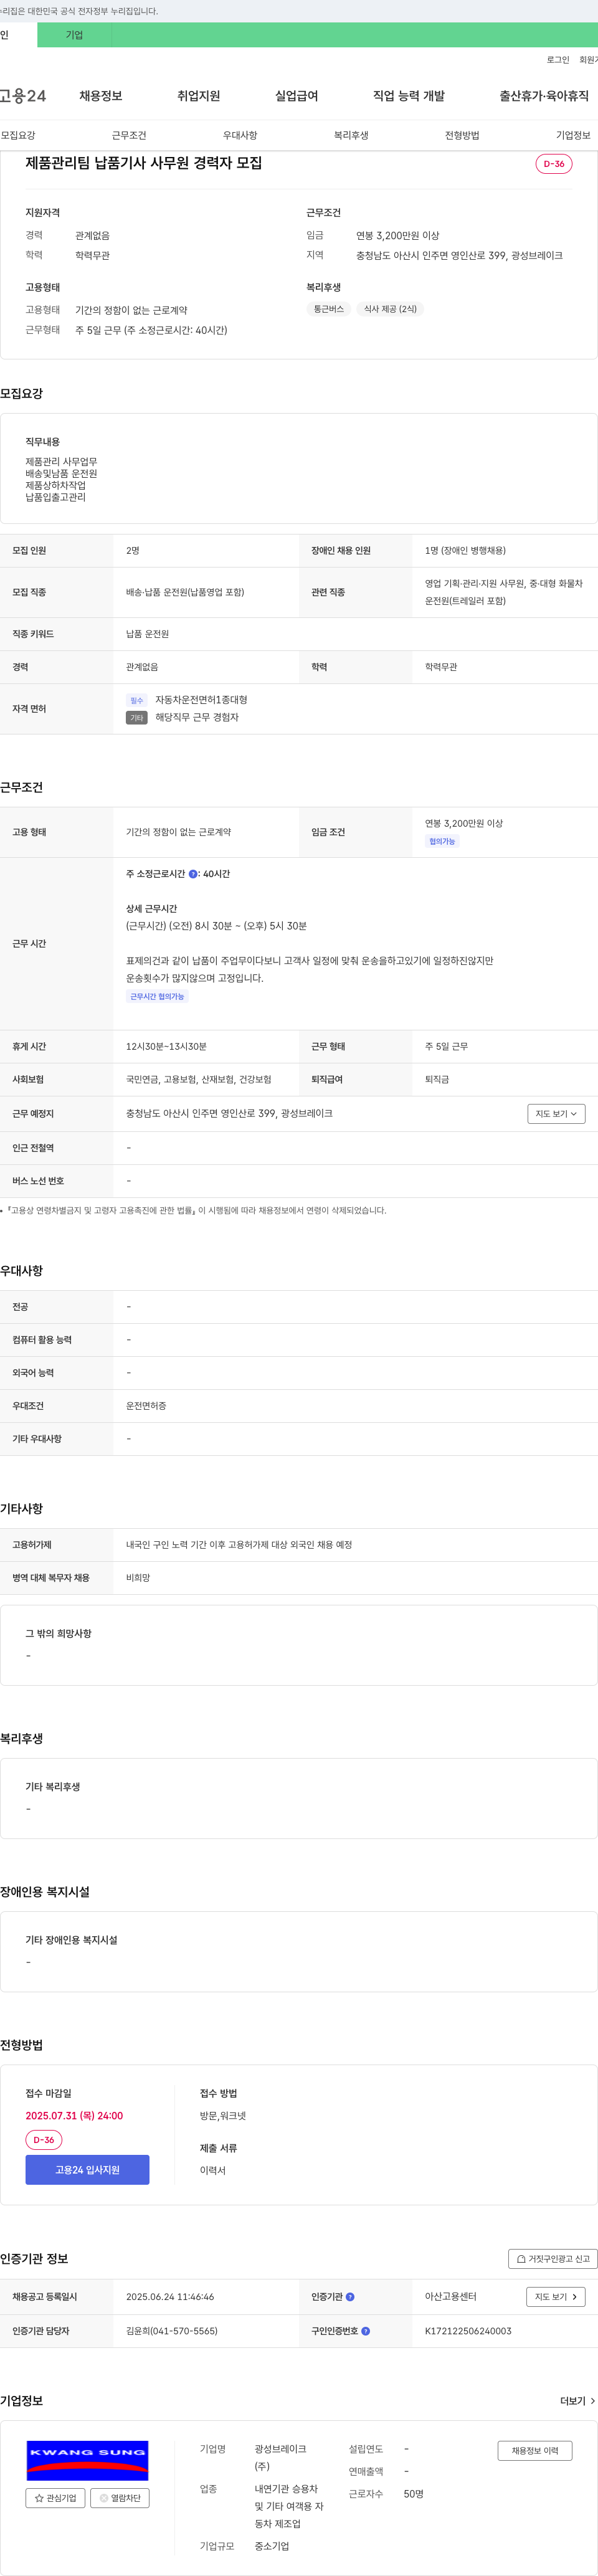Viewport: 598px width, 2576px height.
Task: Click 방문,워크넷 application method text
Action: pos(223,2116)
